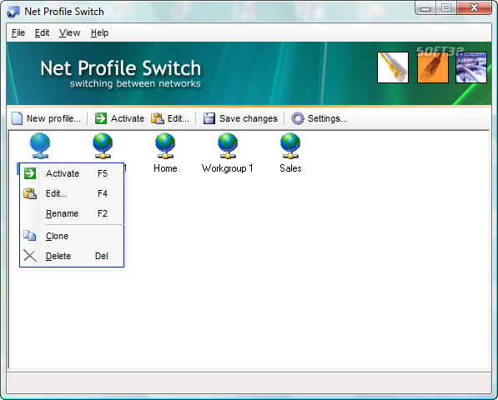The image size is (498, 400).
Task: Open the File menu
Action: 18,32
